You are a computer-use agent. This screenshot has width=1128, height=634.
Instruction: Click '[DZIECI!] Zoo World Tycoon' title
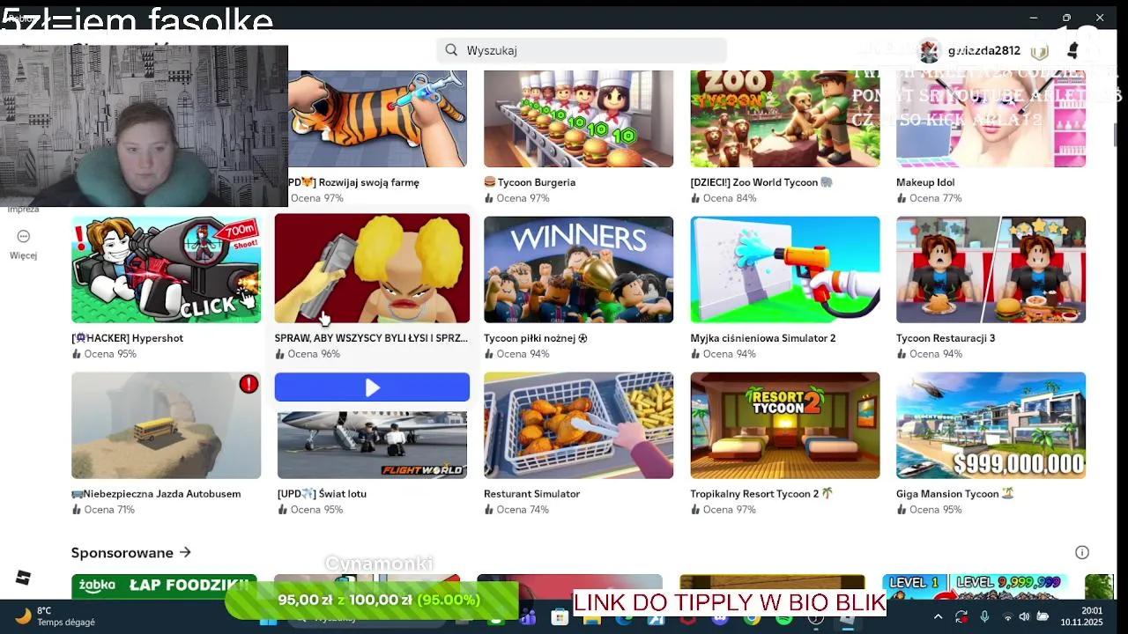761,182
